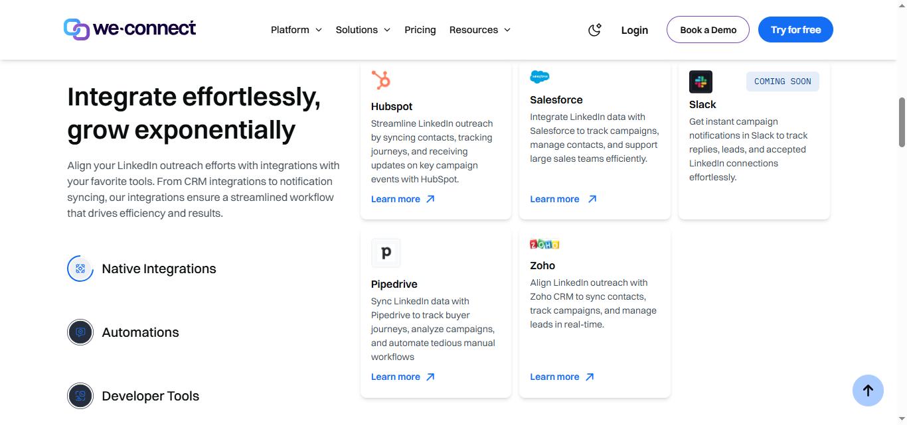Click the Book a Demo button

[708, 30]
